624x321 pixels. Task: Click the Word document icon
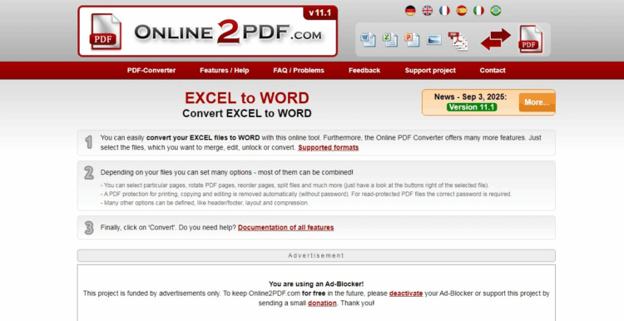(368, 40)
